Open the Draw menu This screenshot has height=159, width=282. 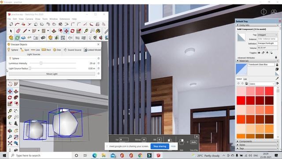[37, 19]
